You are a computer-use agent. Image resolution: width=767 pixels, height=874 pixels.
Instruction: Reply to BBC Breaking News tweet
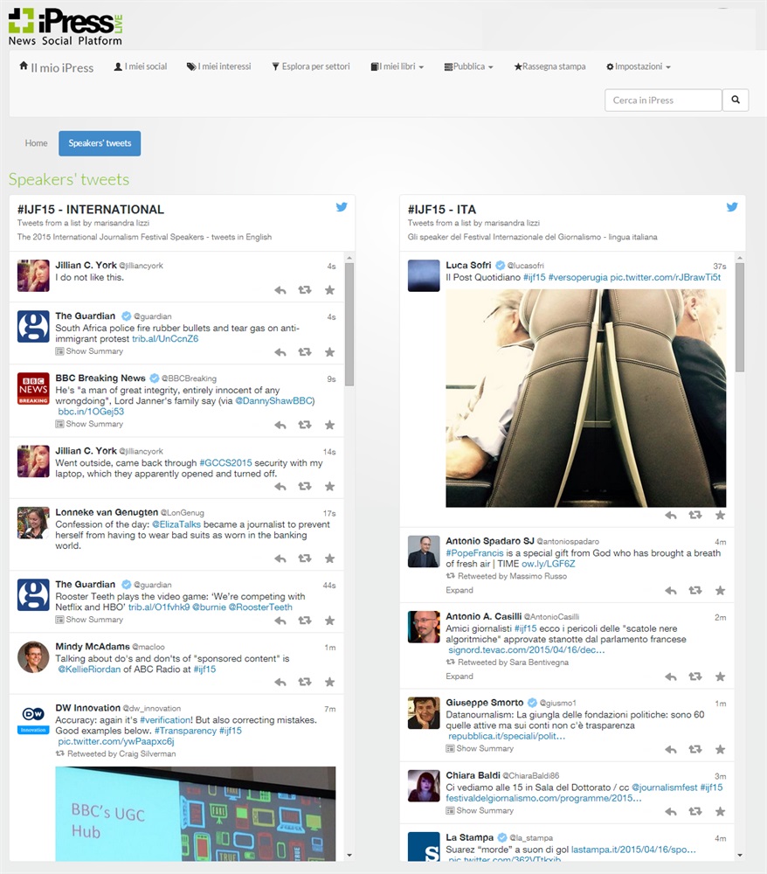(280, 425)
